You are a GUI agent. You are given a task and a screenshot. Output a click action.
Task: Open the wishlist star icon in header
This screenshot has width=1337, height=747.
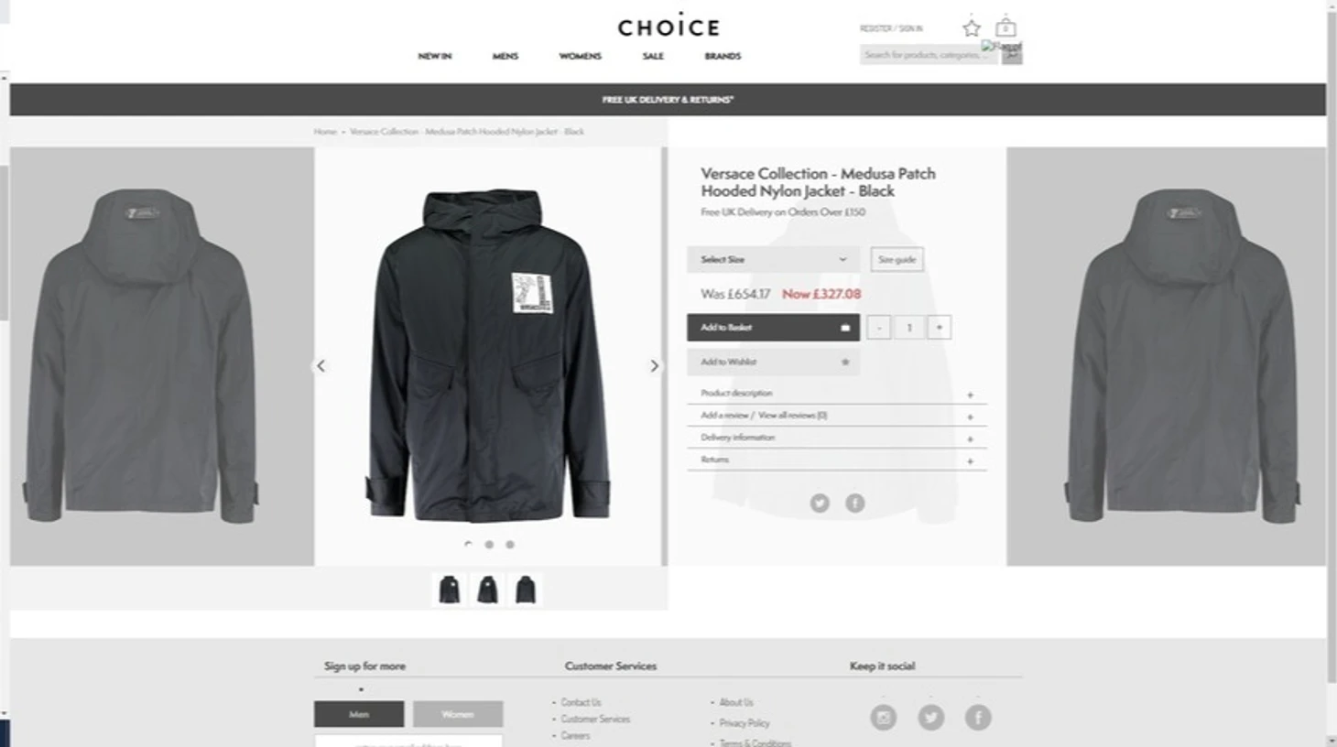tap(972, 28)
